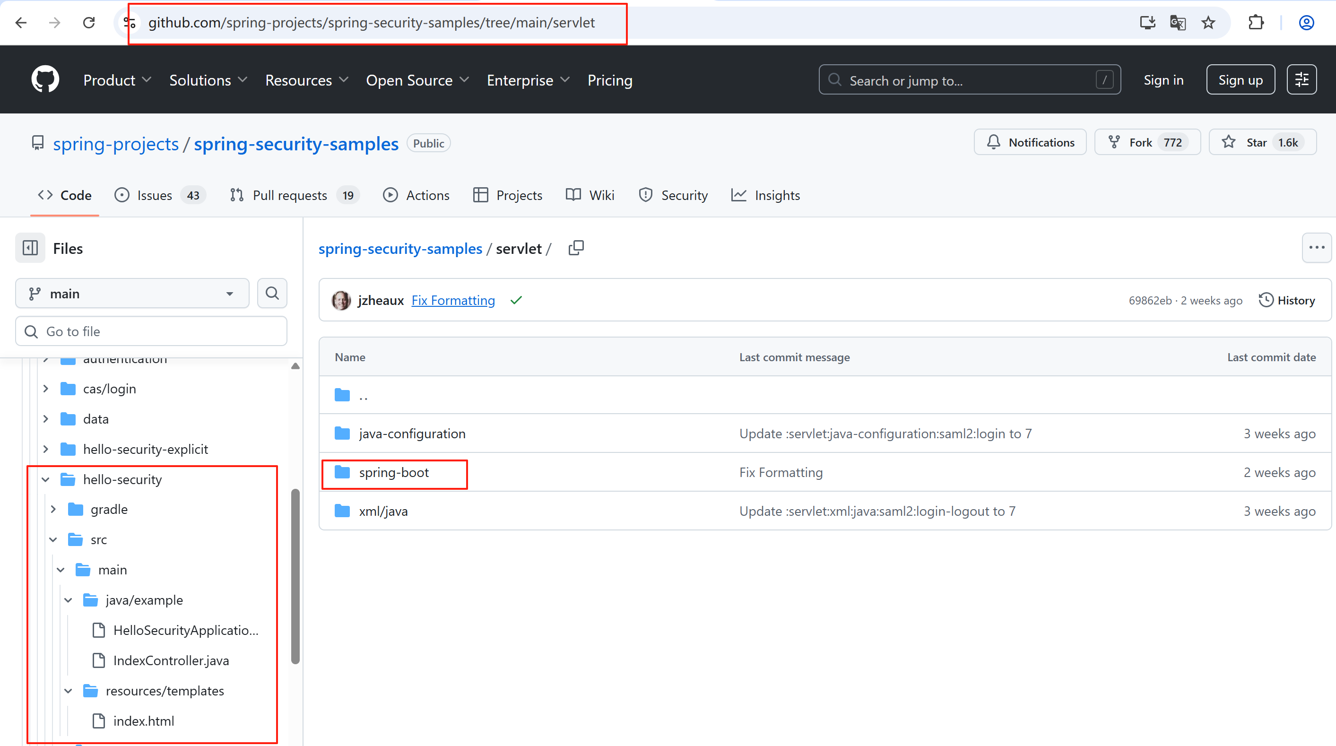Expand Enterprise menu
This screenshot has width=1336, height=746.
click(528, 80)
